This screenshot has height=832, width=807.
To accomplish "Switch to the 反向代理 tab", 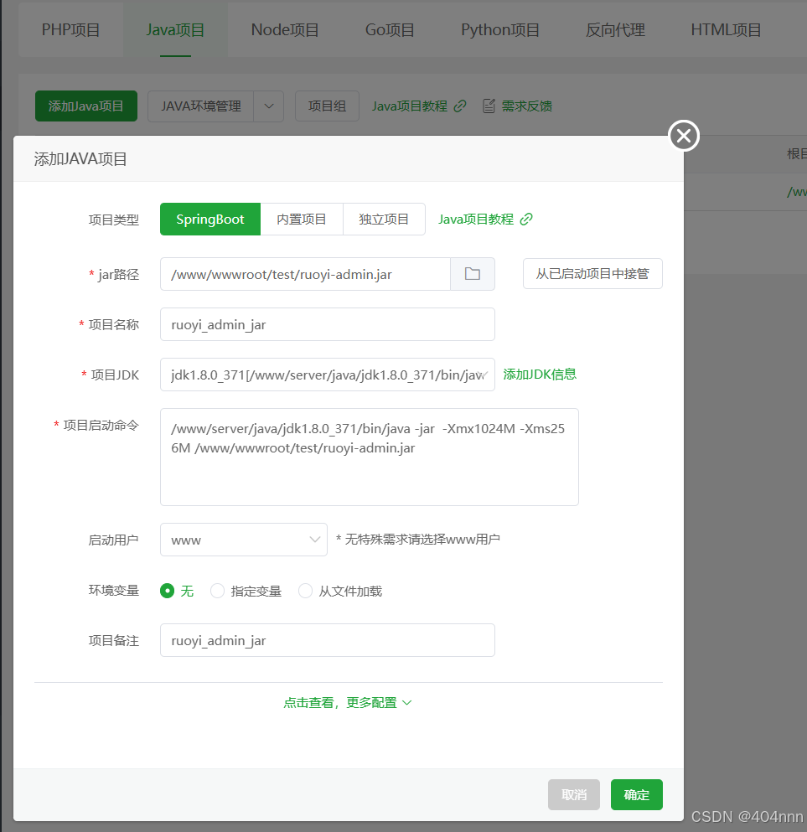I will 615,29.
